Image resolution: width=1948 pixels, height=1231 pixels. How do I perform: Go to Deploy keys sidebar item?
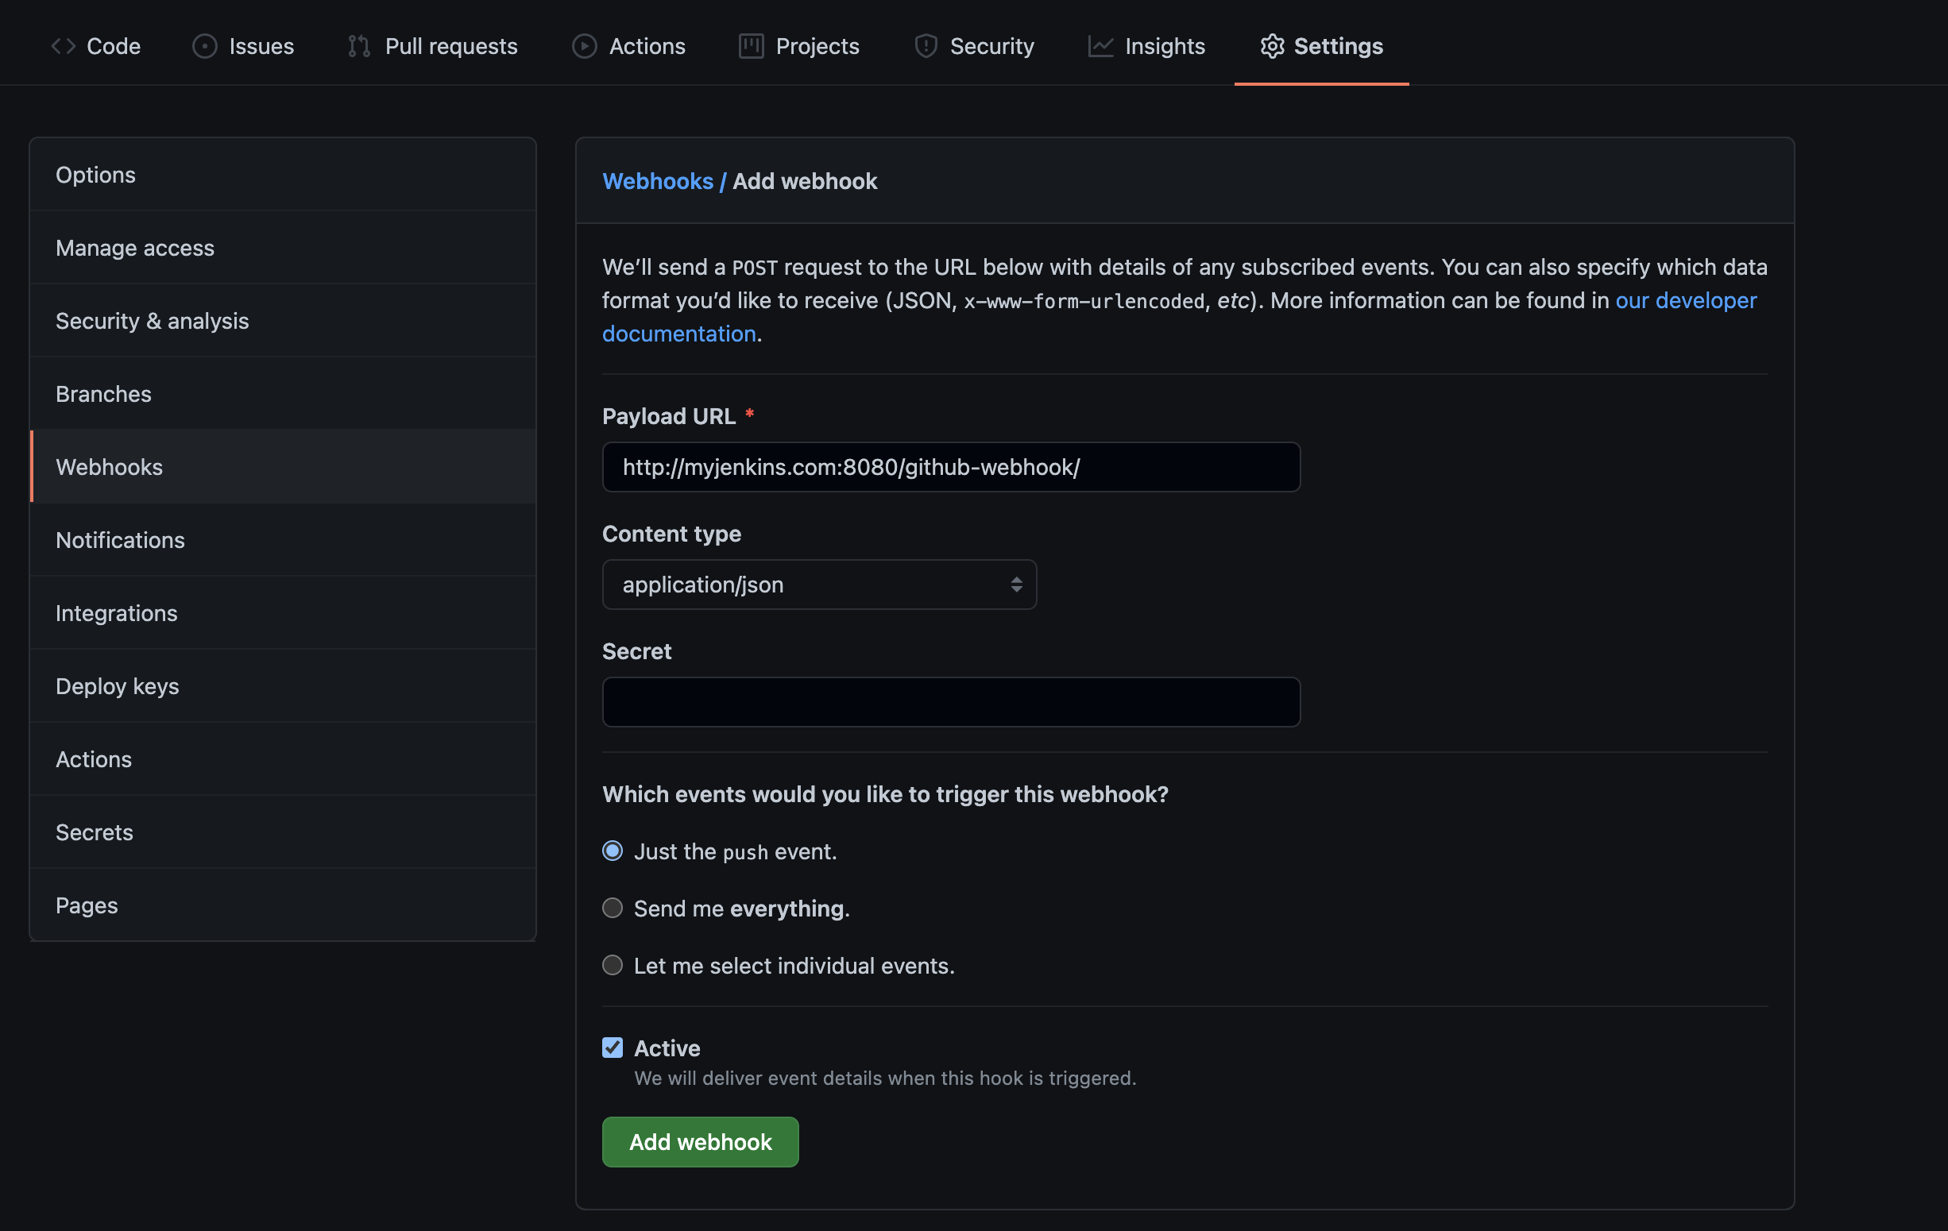point(118,686)
